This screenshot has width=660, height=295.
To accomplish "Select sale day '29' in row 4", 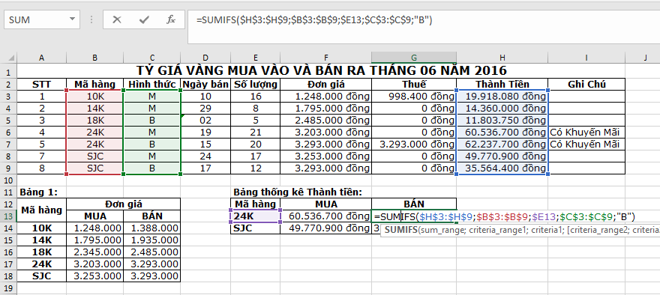I will [205, 109].
